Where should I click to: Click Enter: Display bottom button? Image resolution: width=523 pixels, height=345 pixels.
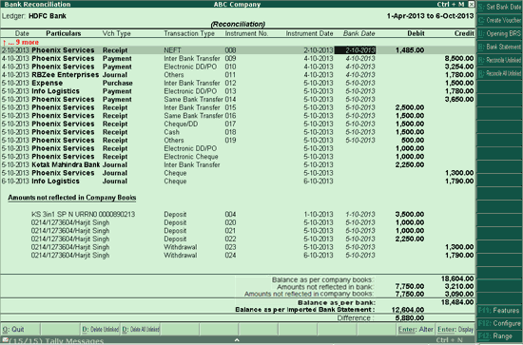[455, 330]
